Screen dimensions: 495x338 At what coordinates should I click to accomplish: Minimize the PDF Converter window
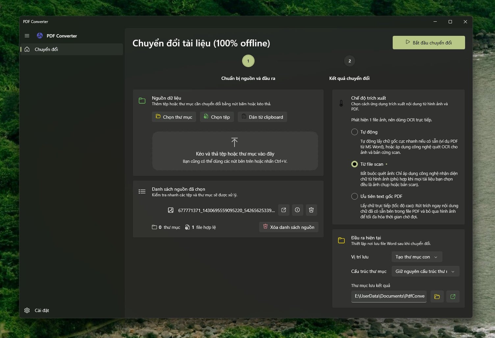[435, 22]
